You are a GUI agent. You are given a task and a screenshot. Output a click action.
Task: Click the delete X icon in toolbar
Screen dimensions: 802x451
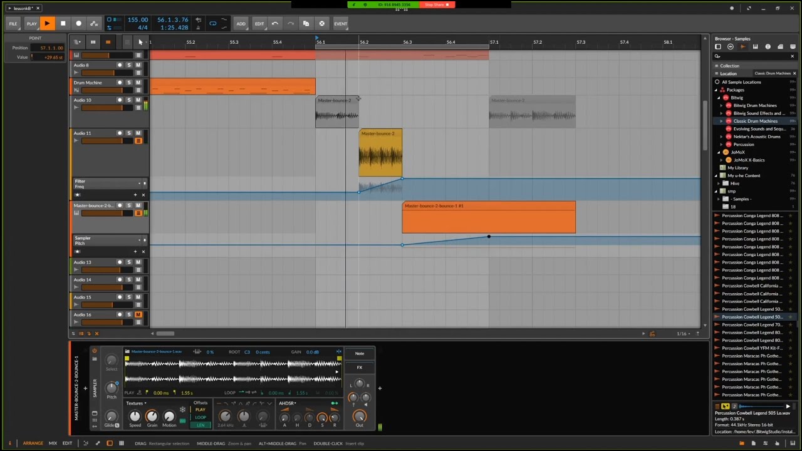[x=321, y=24]
